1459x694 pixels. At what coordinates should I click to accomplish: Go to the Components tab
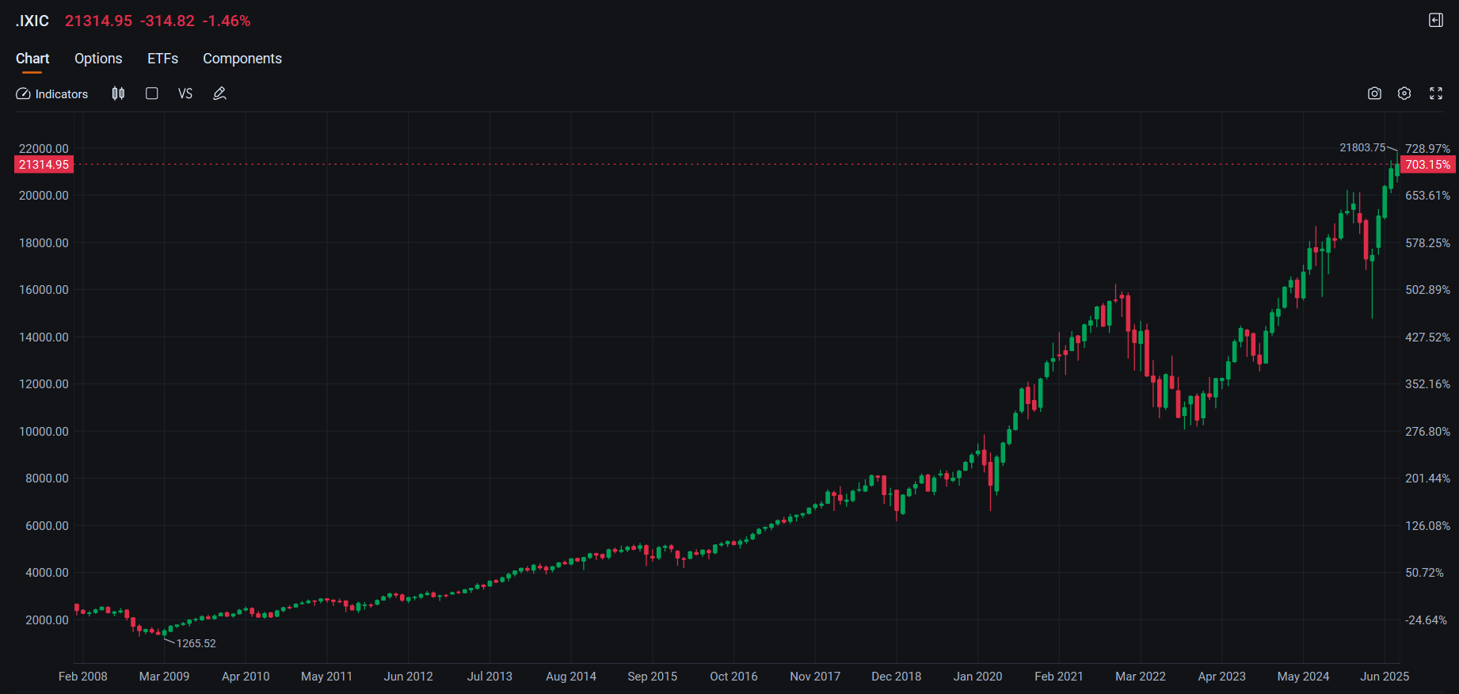242,59
